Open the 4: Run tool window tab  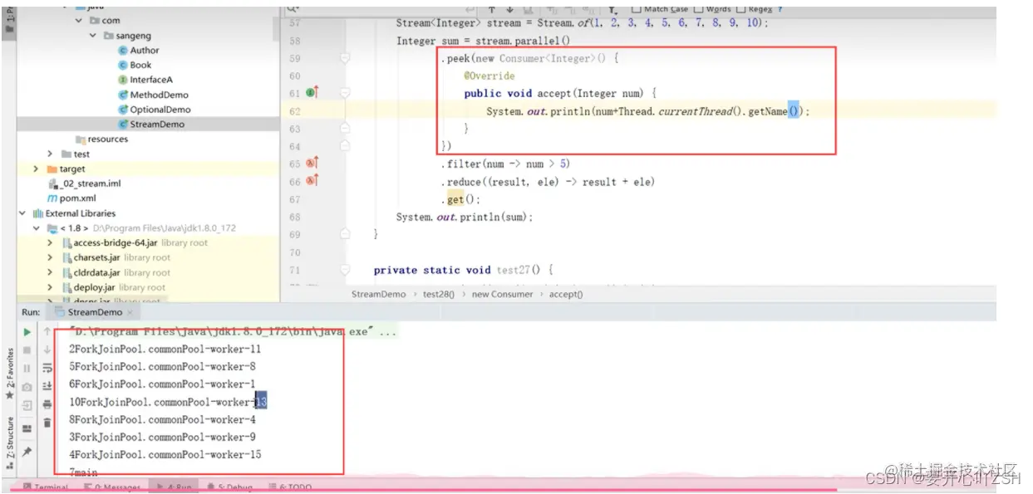173,488
